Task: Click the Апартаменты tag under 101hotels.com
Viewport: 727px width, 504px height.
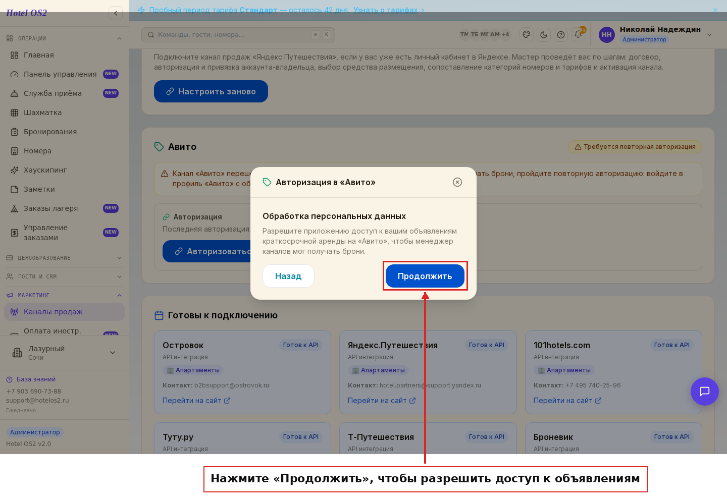Action: pos(564,370)
